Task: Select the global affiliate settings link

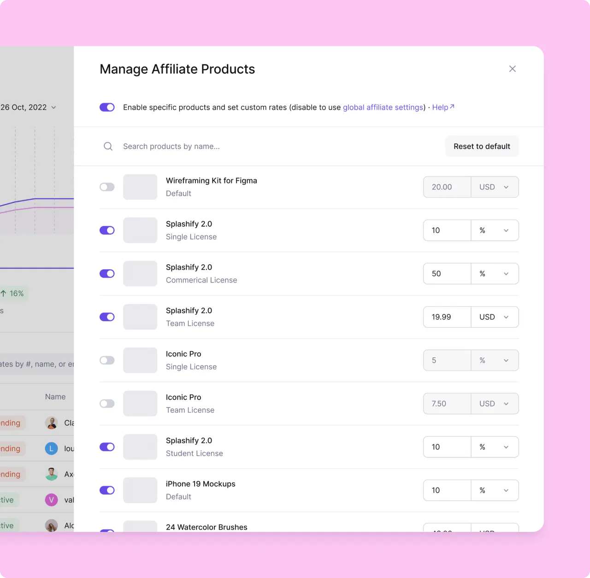Action: pyautogui.click(x=383, y=107)
